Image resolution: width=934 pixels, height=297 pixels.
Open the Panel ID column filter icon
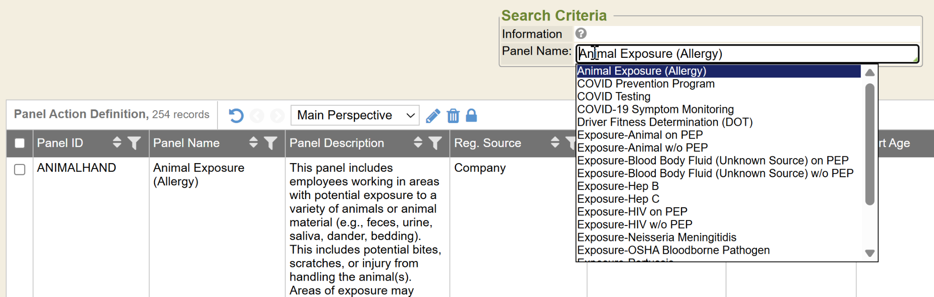click(x=134, y=143)
